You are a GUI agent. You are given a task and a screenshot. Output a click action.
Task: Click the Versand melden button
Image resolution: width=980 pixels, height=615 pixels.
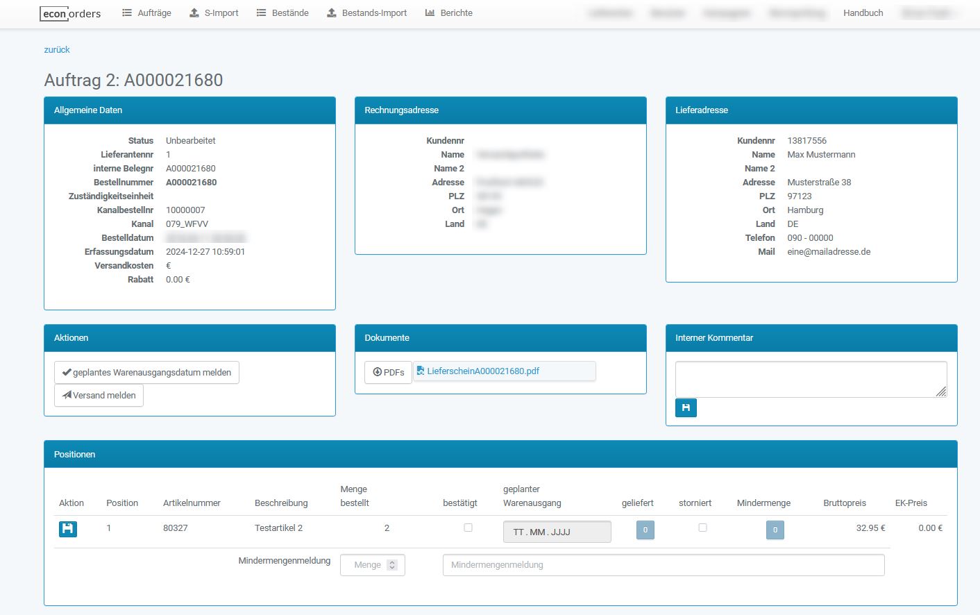[99, 396]
